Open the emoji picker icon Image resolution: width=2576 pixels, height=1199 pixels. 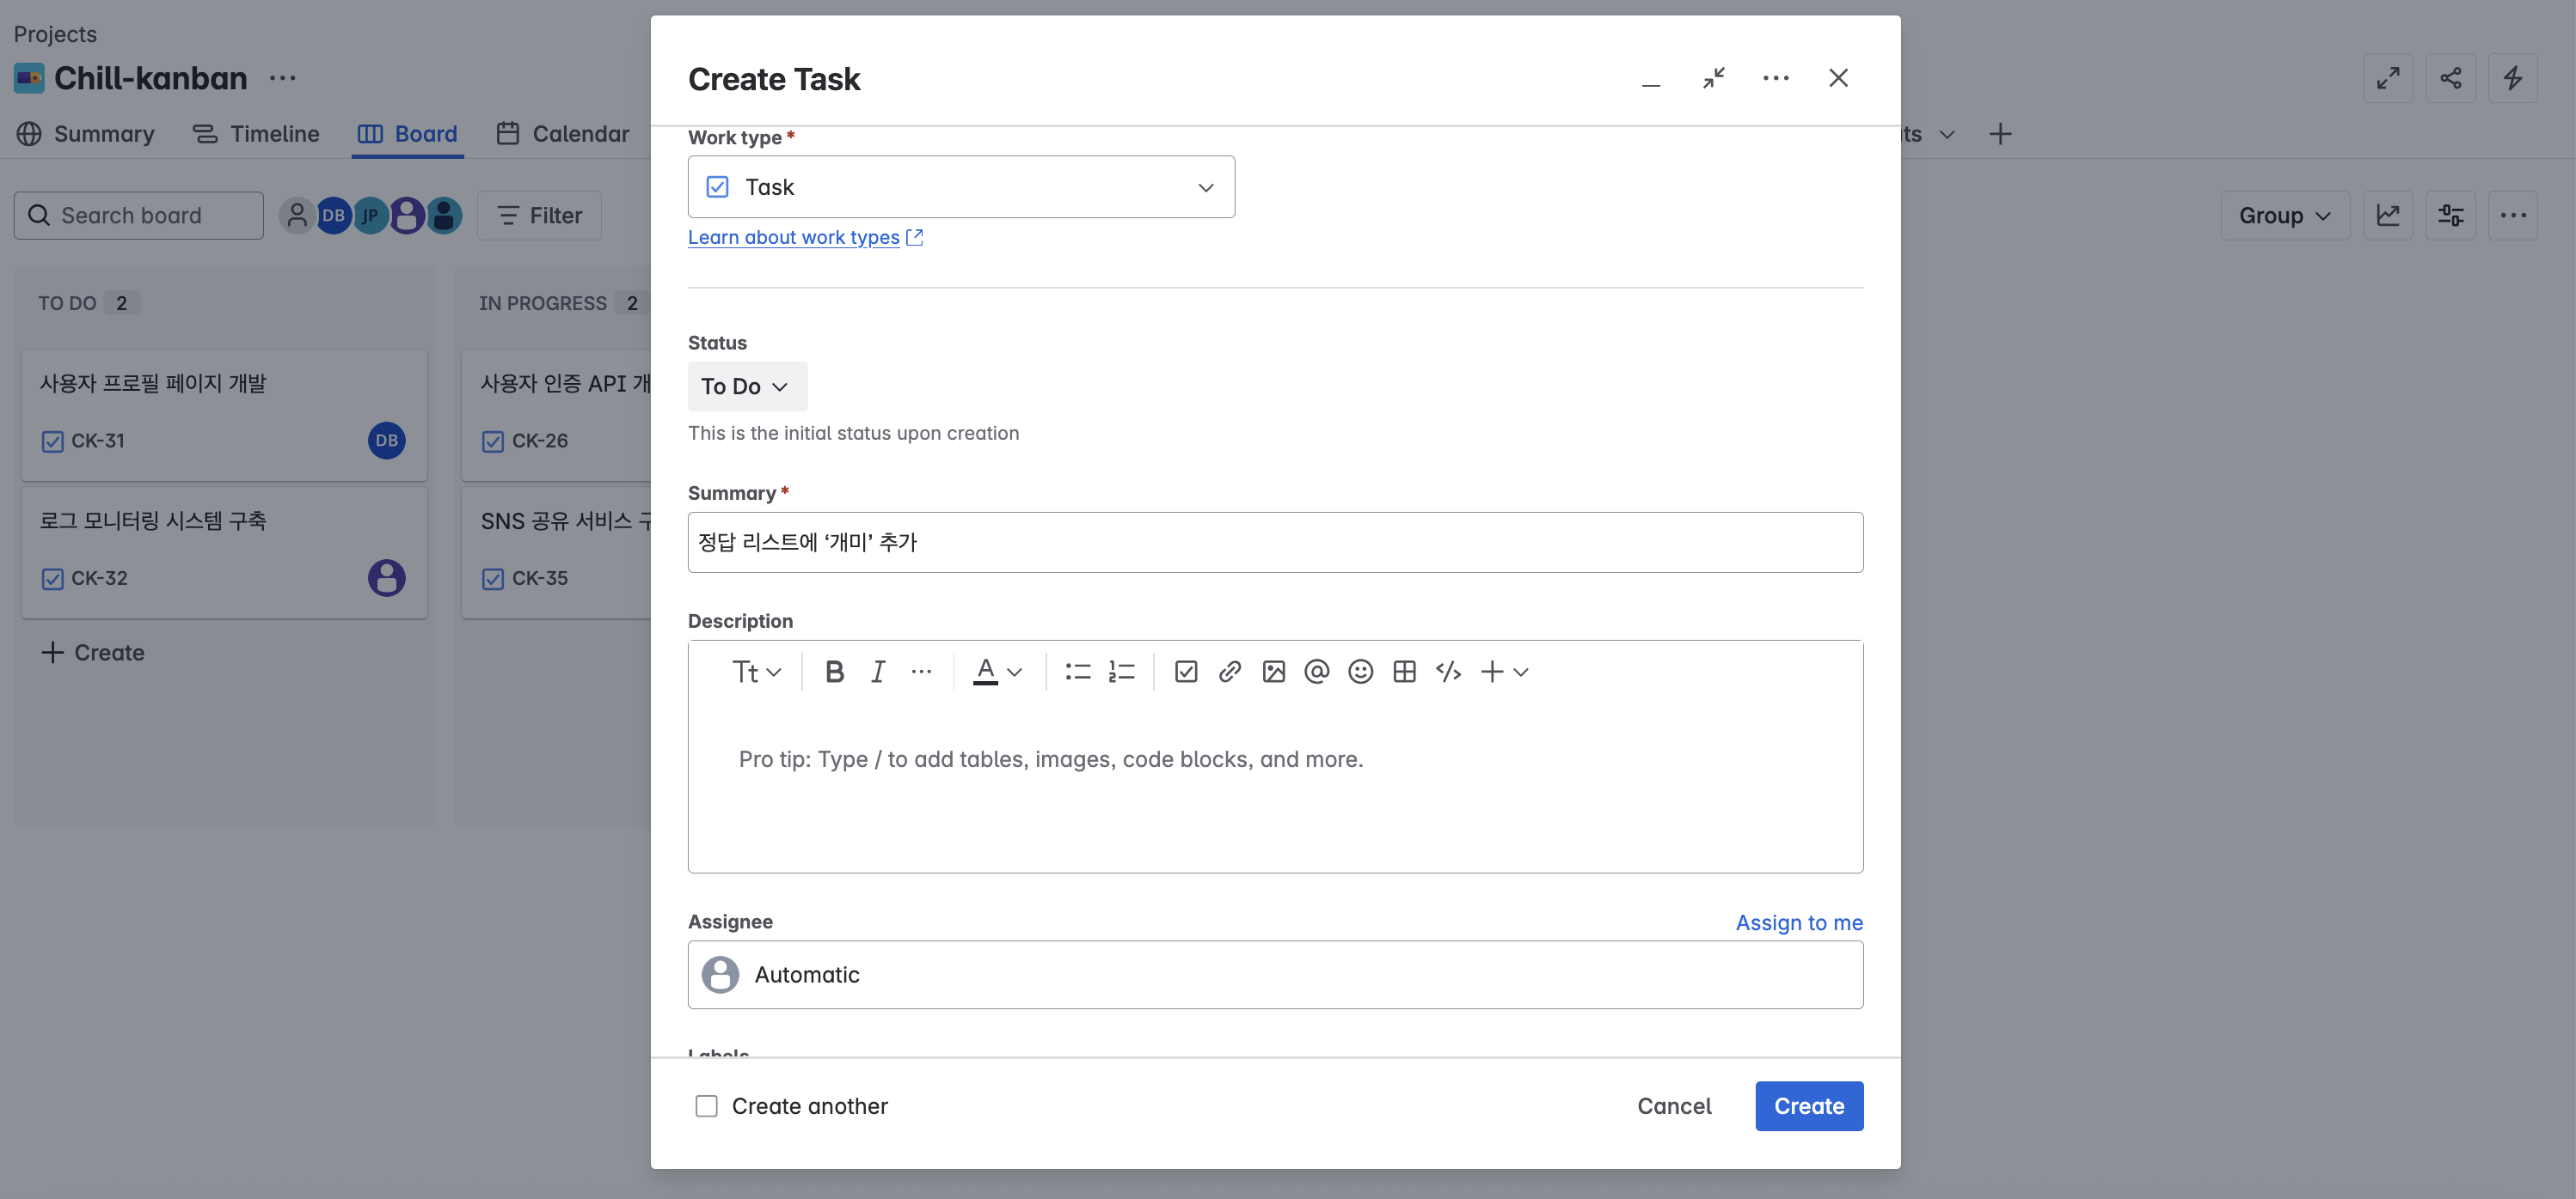[x=1360, y=672]
